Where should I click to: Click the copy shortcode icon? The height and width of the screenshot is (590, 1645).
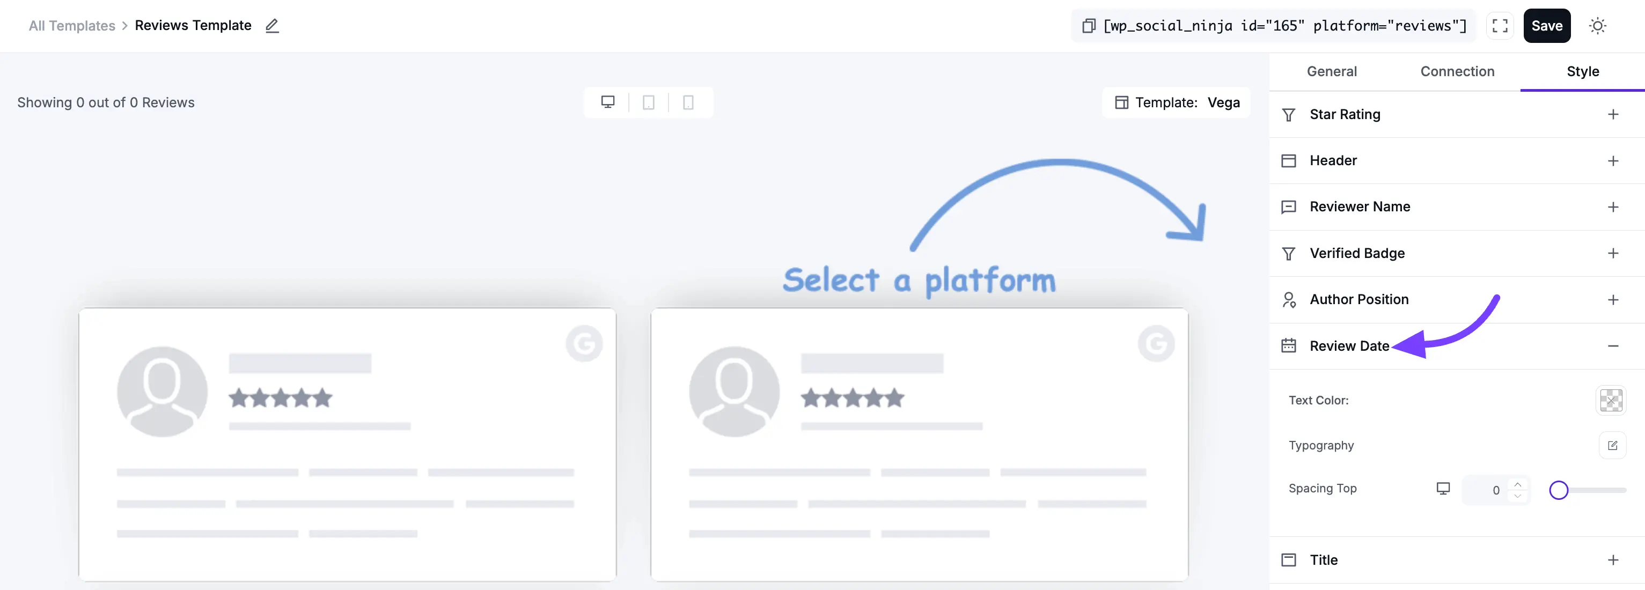pyautogui.click(x=1089, y=26)
